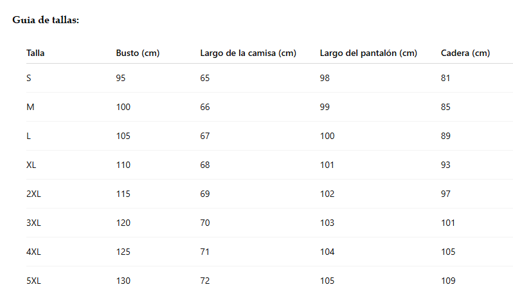Select bust value 115 in 2XL row
Viewport: 513px width, 307px height.
coord(123,194)
